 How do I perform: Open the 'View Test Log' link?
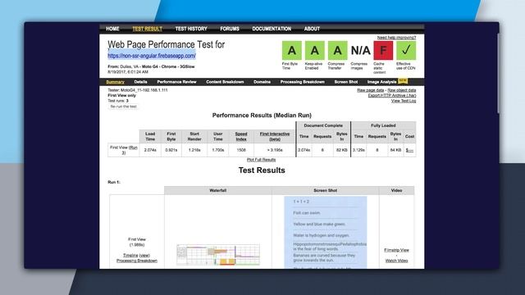(x=404, y=101)
